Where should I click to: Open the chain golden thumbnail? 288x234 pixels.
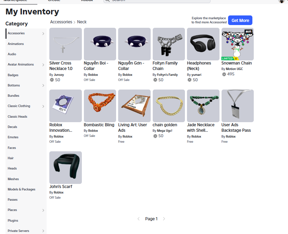tap(169, 106)
